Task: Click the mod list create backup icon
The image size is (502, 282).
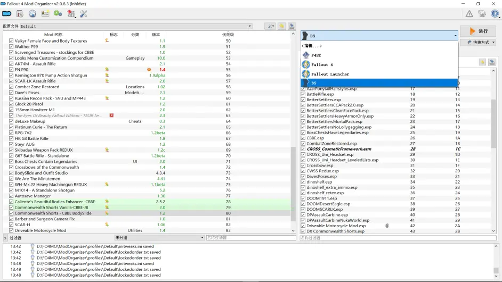Action: pyautogui.click(x=292, y=26)
